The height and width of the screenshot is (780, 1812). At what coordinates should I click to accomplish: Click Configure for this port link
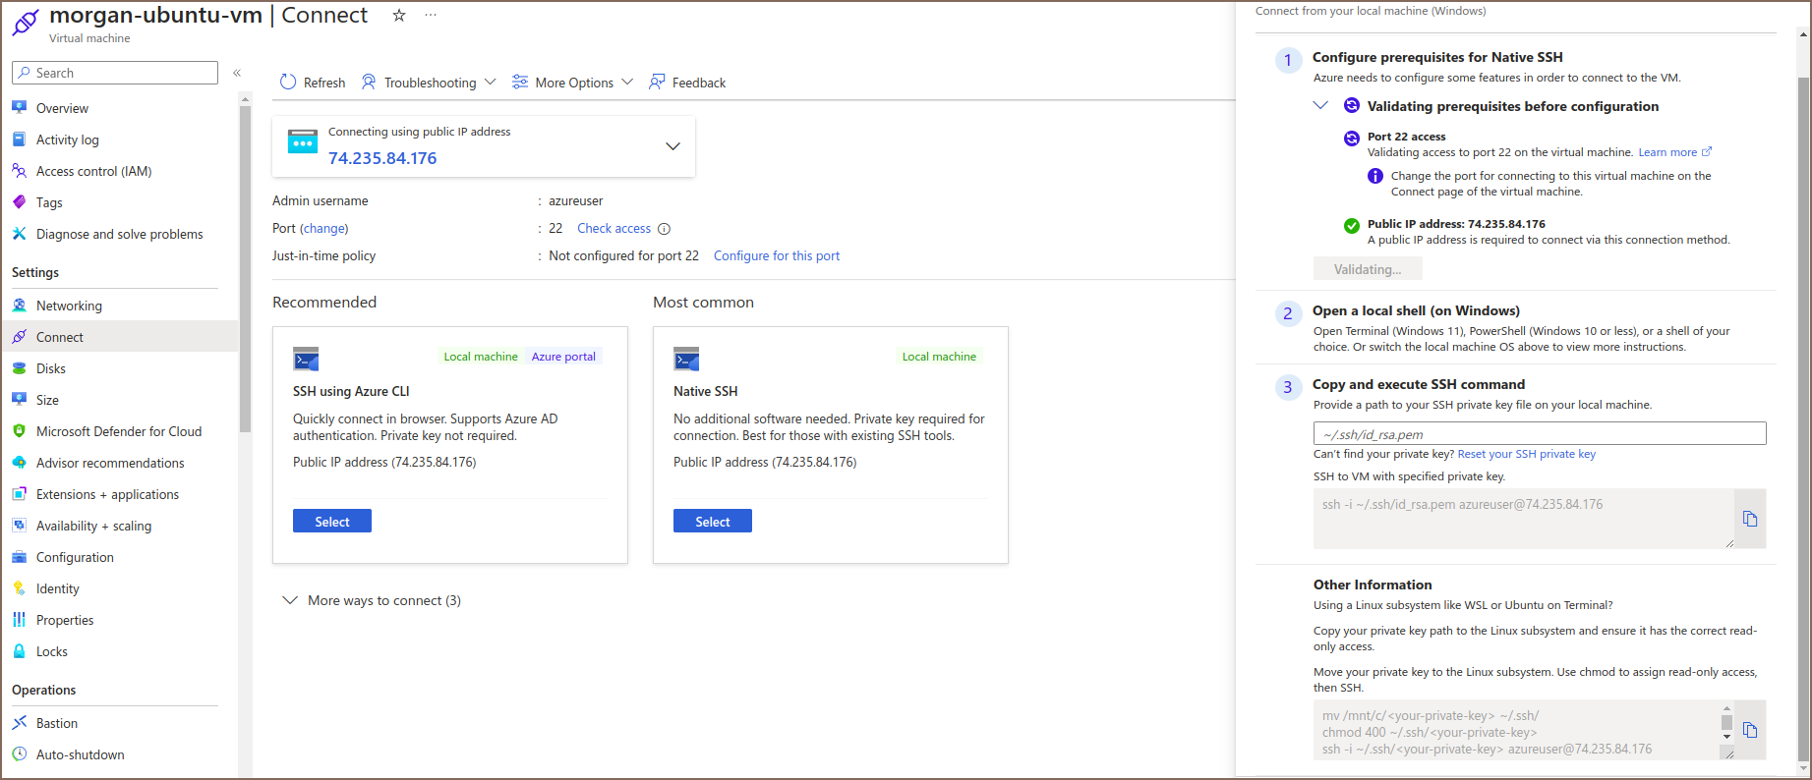pyautogui.click(x=776, y=256)
